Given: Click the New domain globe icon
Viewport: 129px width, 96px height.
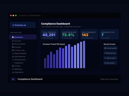Looking at the screenshot, I should [x=105, y=63].
